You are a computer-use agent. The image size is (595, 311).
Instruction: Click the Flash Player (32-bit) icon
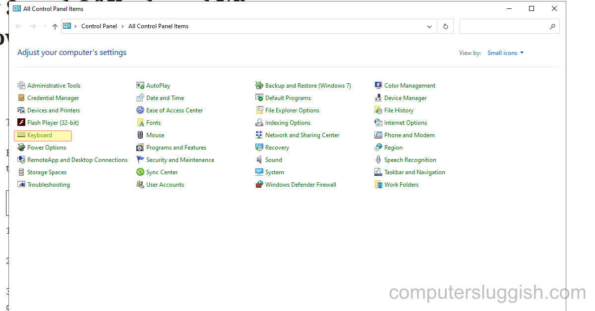pyautogui.click(x=21, y=123)
